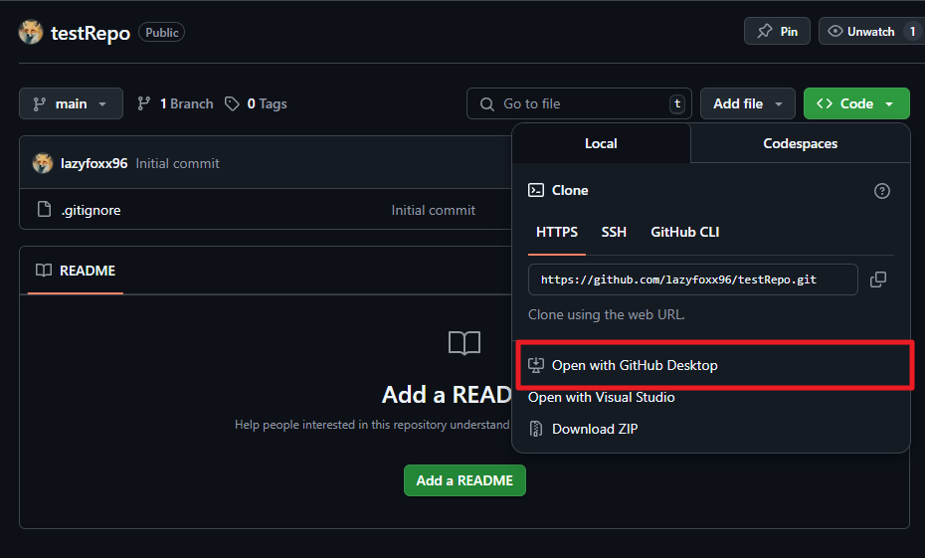Click the Pin button
The height and width of the screenshot is (558, 925).
777,31
